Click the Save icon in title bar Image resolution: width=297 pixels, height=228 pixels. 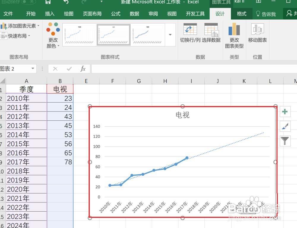(x=48, y=2)
